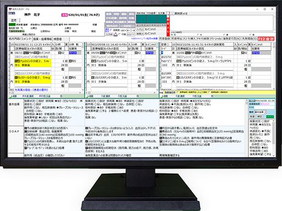This screenshot has width=282, height=211.
Task: Tick first checkbox in yellow 疑義照会 bar
Action: 178,92
